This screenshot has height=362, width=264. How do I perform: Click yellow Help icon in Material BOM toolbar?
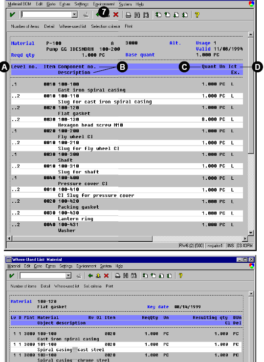click(197, 15)
